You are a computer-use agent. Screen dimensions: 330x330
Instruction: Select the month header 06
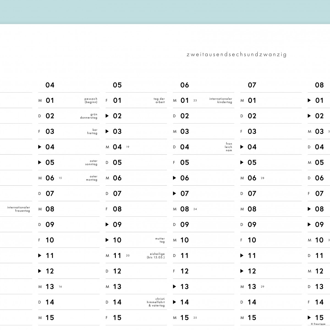click(x=185, y=85)
